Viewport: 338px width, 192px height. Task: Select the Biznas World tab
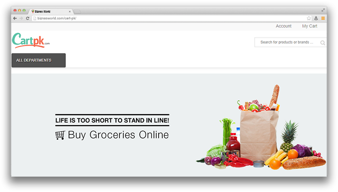coord(50,11)
